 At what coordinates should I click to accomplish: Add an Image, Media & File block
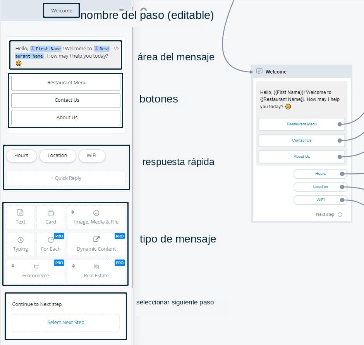coord(96,217)
